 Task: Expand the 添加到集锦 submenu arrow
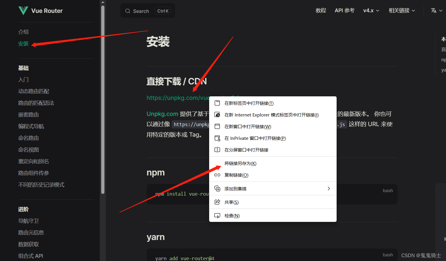click(x=329, y=189)
